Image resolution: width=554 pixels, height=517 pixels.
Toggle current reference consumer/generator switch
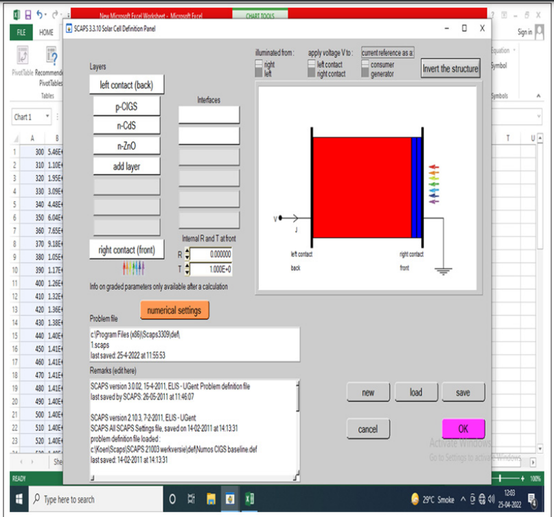point(365,69)
